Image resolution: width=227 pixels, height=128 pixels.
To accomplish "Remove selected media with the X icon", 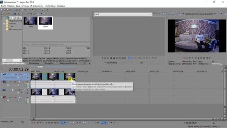I will pos(19,14).
